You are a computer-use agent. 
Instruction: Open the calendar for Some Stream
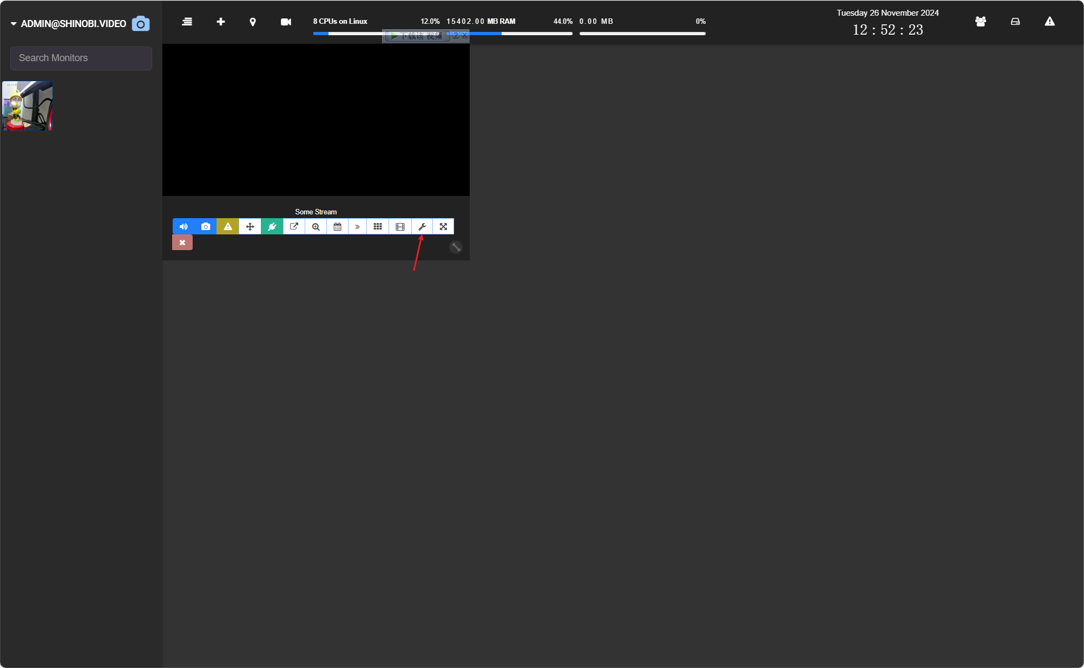tap(337, 227)
